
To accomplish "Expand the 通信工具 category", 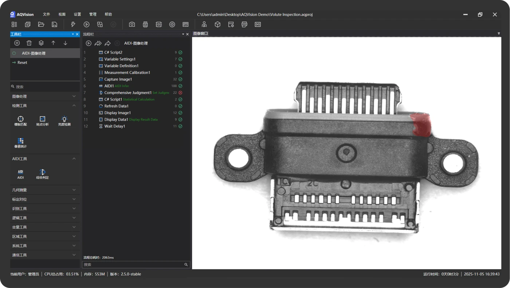I will pos(45,255).
